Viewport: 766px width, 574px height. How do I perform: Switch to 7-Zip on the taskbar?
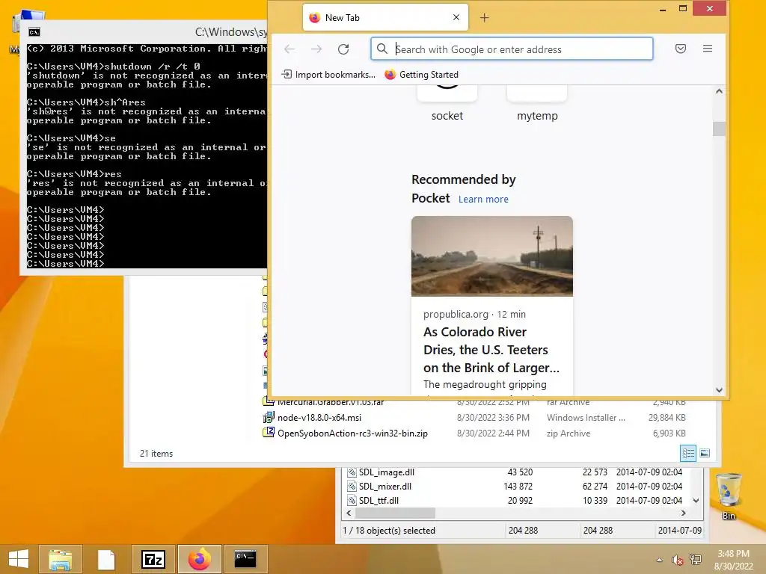(x=153, y=559)
